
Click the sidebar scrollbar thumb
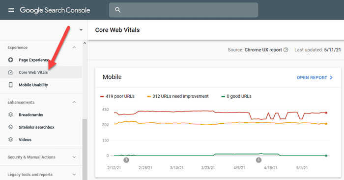(85, 149)
